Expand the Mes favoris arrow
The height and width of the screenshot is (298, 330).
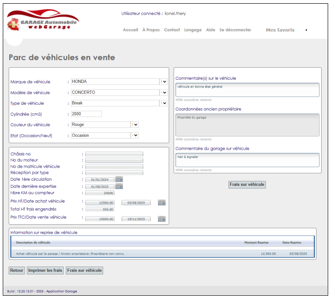click(x=306, y=30)
